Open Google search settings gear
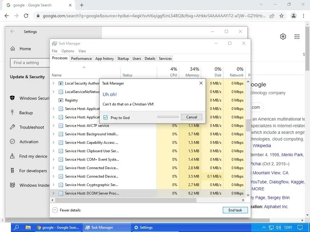Viewport: 310px width, 232px height. [x=283, y=37]
